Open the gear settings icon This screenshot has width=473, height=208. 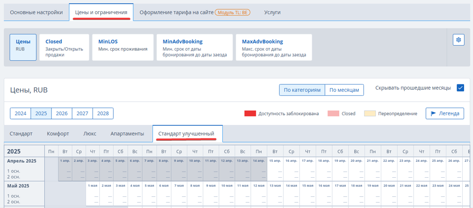(458, 40)
